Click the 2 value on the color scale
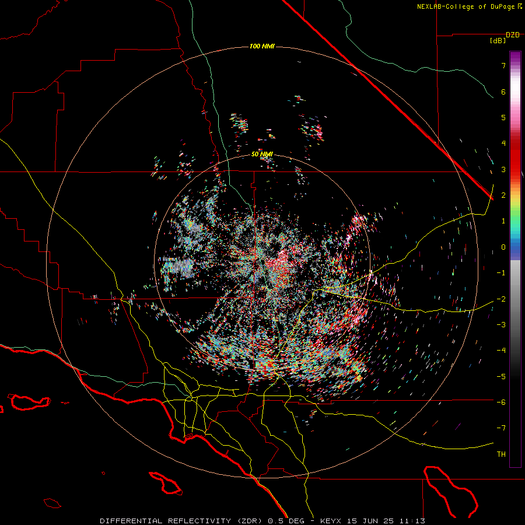This screenshot has height=525, width=525. click(x=503, y=195)
